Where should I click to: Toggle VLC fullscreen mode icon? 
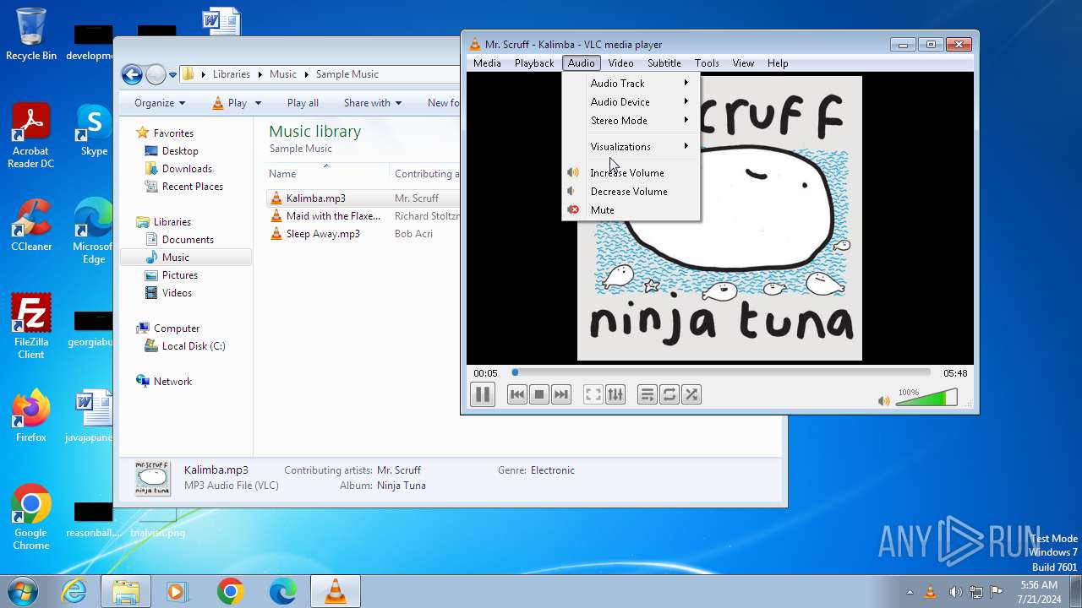(x=593, y=394)
